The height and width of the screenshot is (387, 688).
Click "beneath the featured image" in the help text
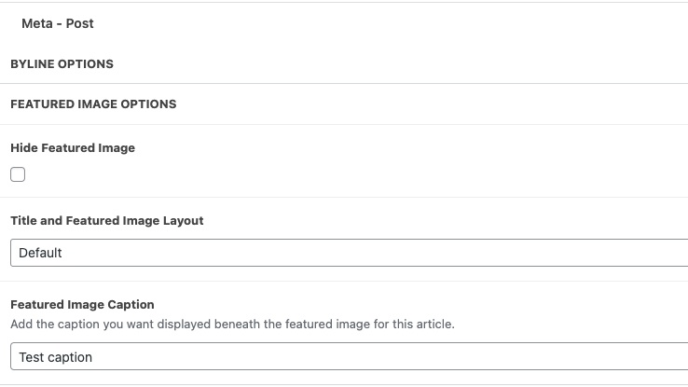[x=288, y=325]
